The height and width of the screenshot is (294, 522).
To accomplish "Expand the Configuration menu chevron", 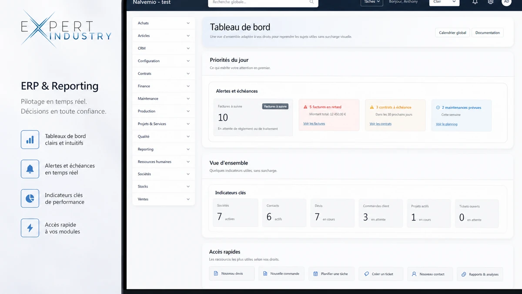I will (x=188, y=61).
